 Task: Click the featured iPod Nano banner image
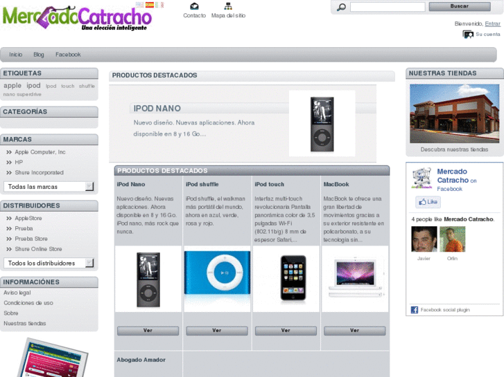click(x=322, y=124)
